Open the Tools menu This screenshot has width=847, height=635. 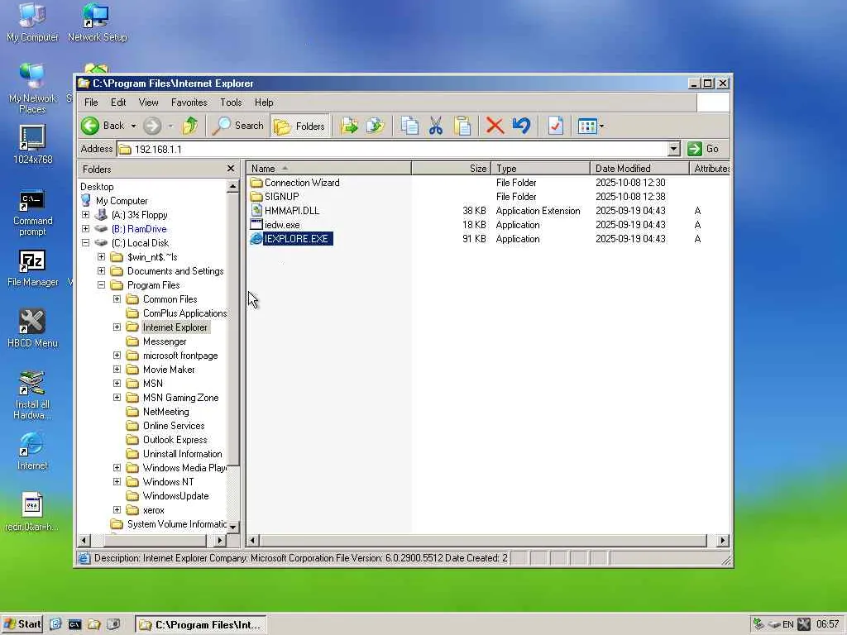coord(232,102)
